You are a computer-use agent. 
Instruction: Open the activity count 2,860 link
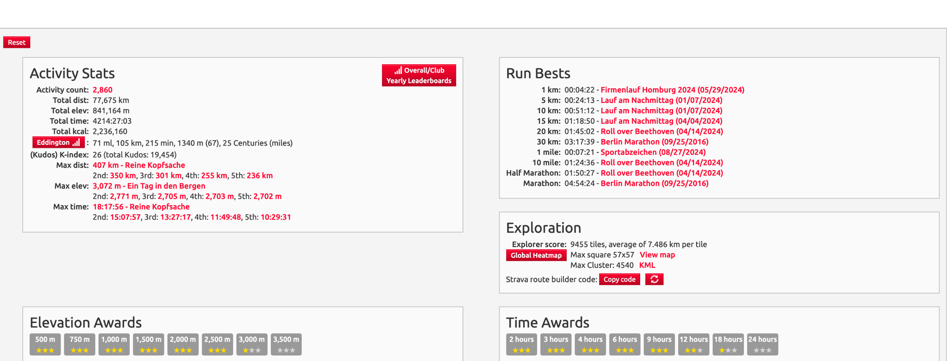[103, 90]
